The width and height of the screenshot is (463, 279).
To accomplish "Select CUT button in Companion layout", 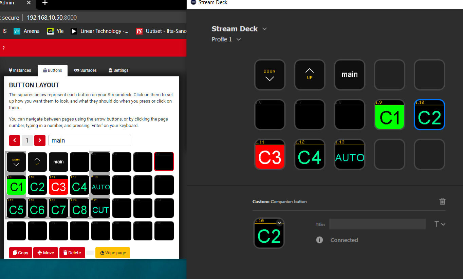I will [x=101, y=208].
